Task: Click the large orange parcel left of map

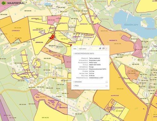Action: click(16, 30)
